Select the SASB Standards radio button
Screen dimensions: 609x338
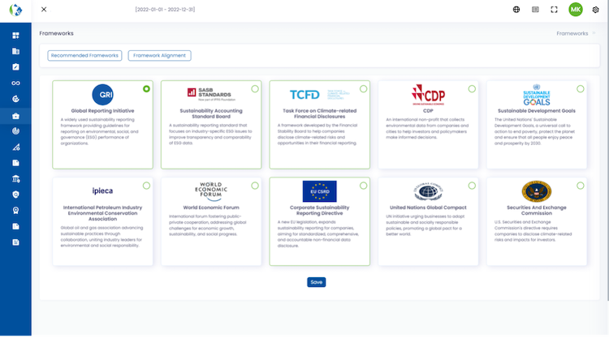pyautogui.click(x=255, y=89)
